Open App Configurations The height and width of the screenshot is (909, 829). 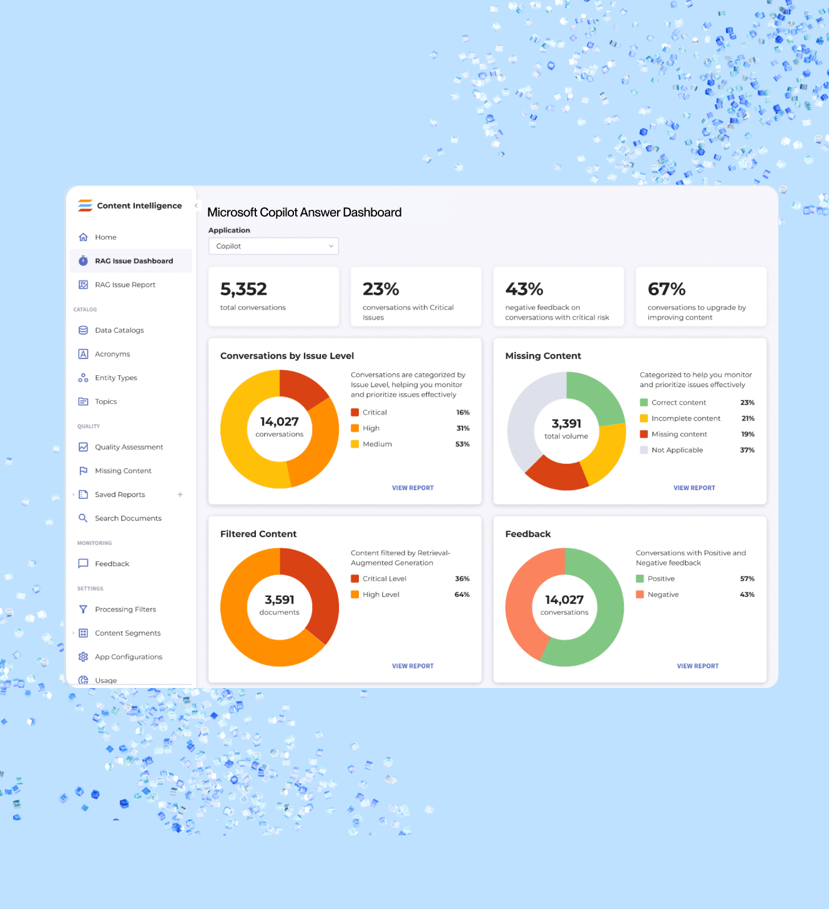coord(130,657)
